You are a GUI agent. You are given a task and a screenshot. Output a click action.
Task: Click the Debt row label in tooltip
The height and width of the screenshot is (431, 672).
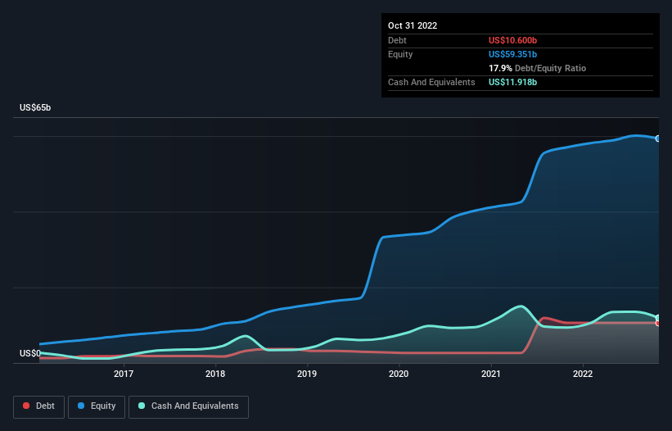[x=397, y=40]
